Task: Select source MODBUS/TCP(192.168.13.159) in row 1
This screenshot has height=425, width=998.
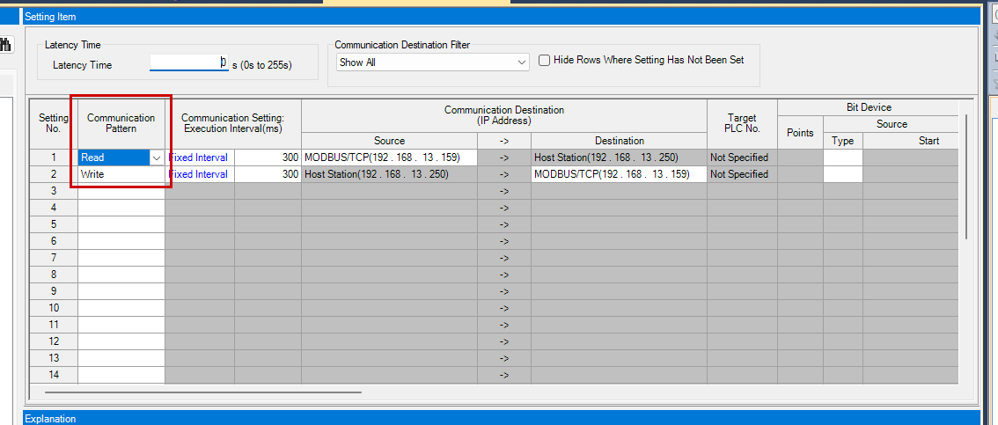Action: (390, 158)
